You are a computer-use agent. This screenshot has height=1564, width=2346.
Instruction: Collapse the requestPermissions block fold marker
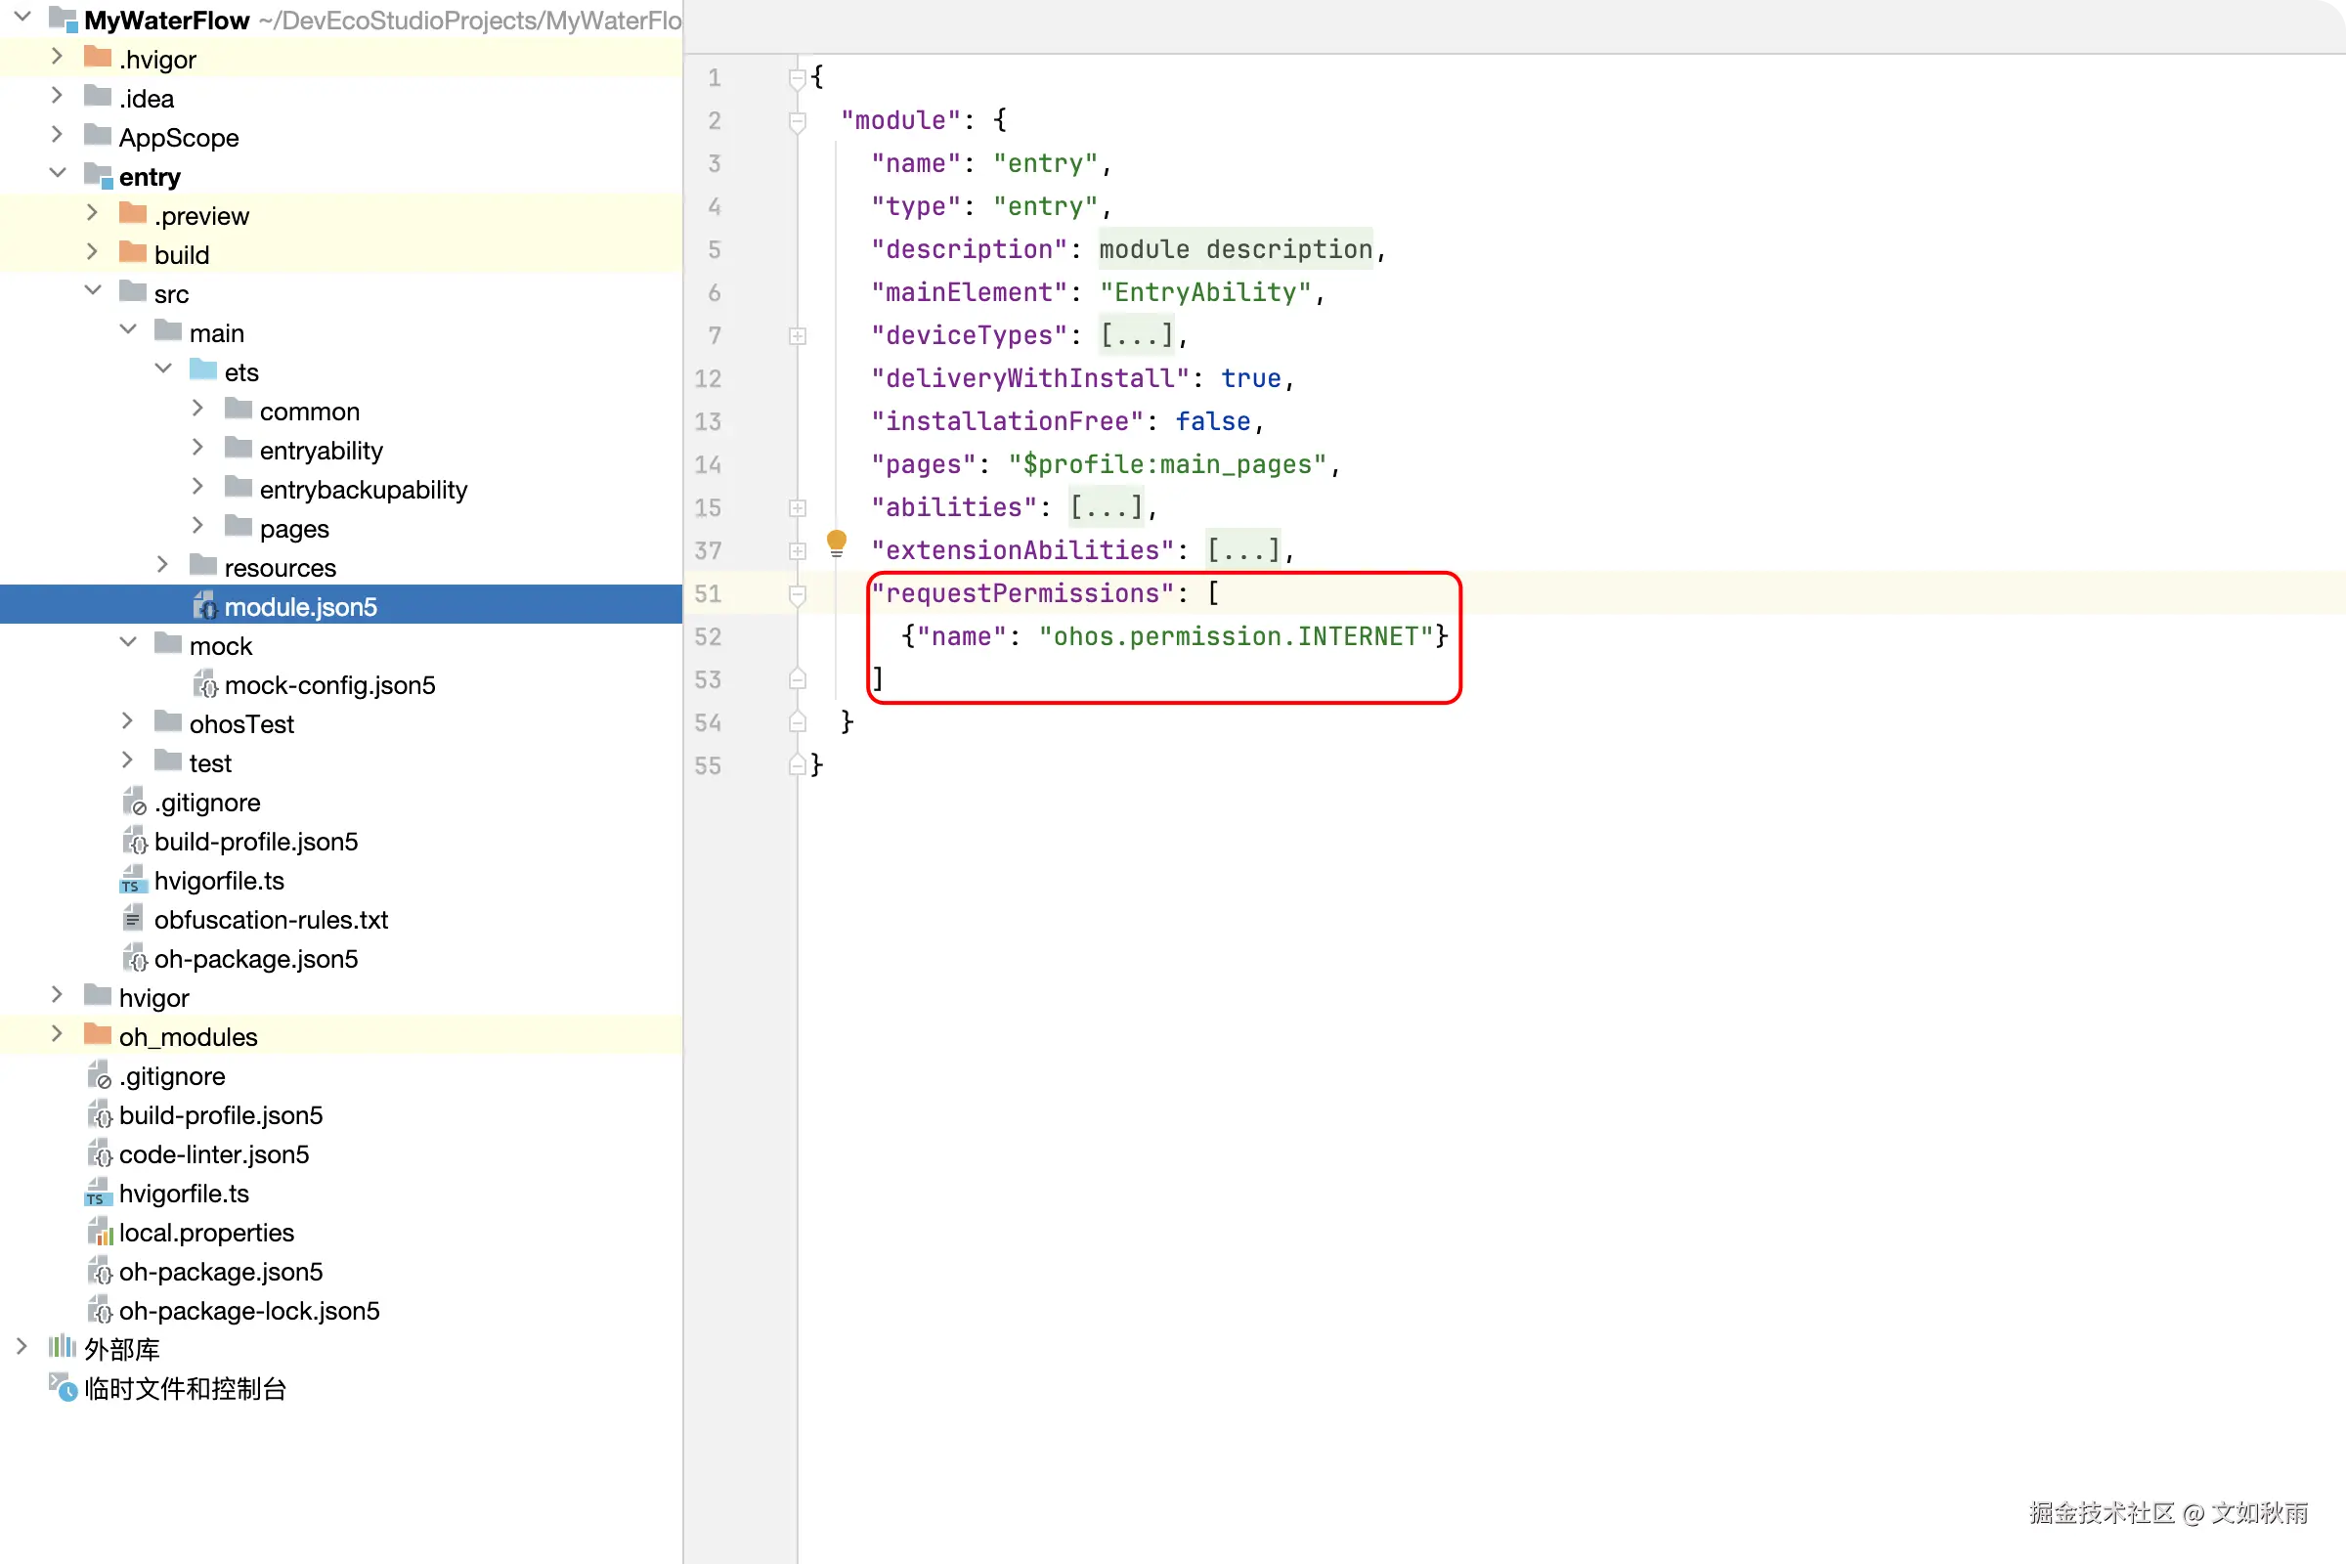797,594
